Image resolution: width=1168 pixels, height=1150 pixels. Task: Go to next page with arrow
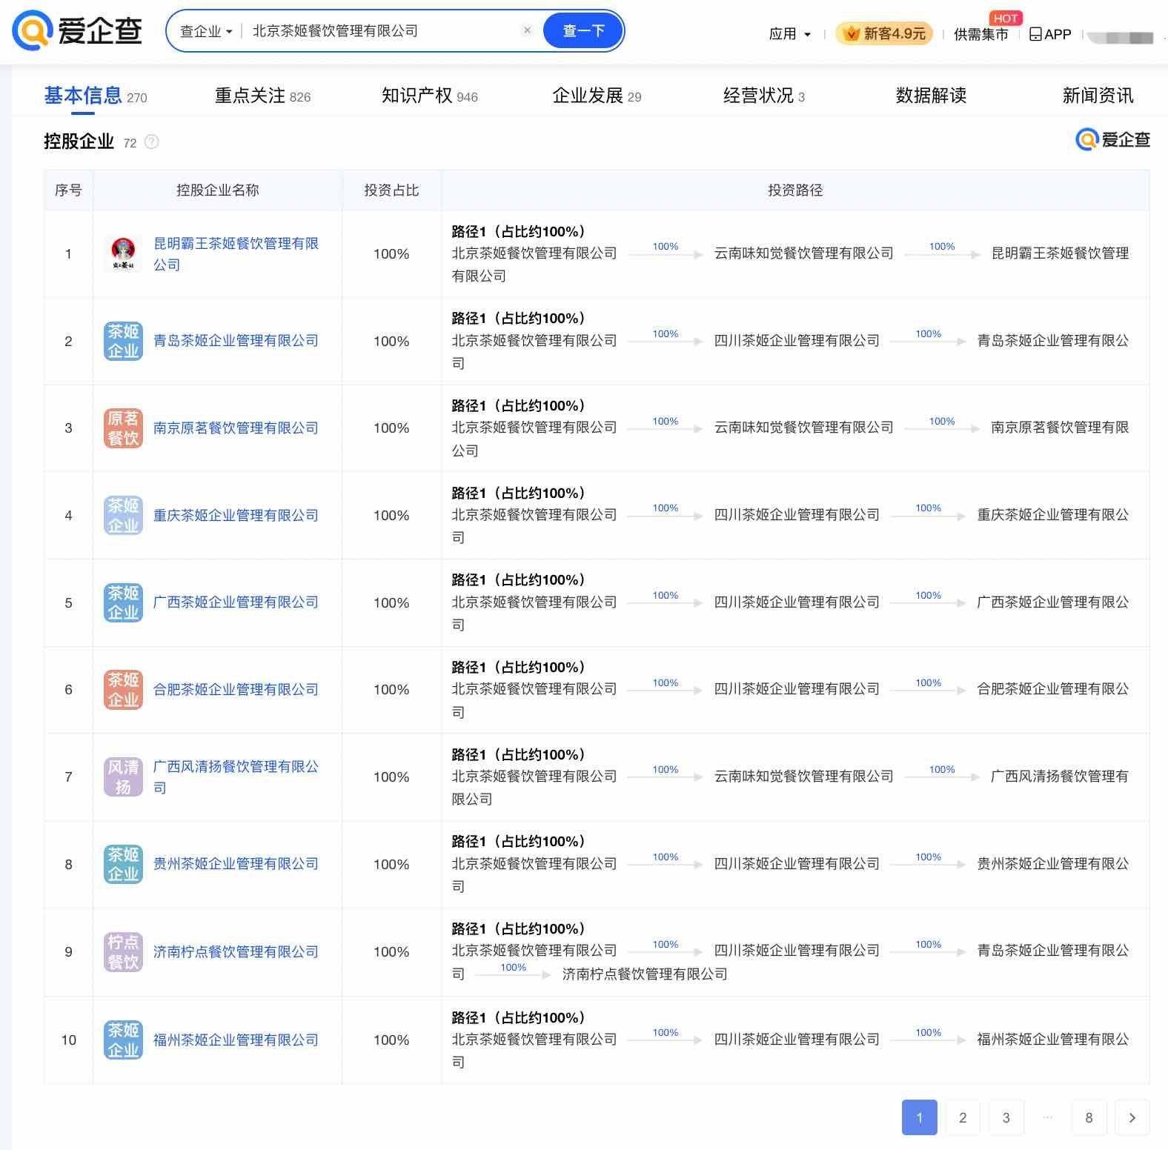pyautogui.click(x=1132, y=1117)
